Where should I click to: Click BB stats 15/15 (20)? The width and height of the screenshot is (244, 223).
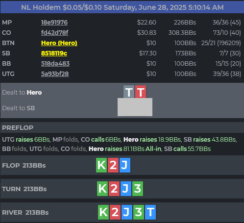[x=228, y=64]
